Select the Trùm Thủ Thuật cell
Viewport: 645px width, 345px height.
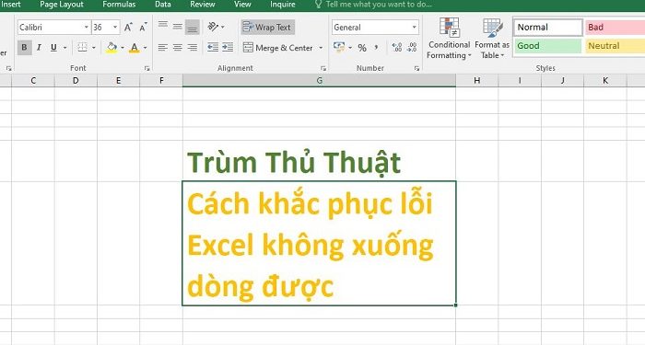point(319,161)
